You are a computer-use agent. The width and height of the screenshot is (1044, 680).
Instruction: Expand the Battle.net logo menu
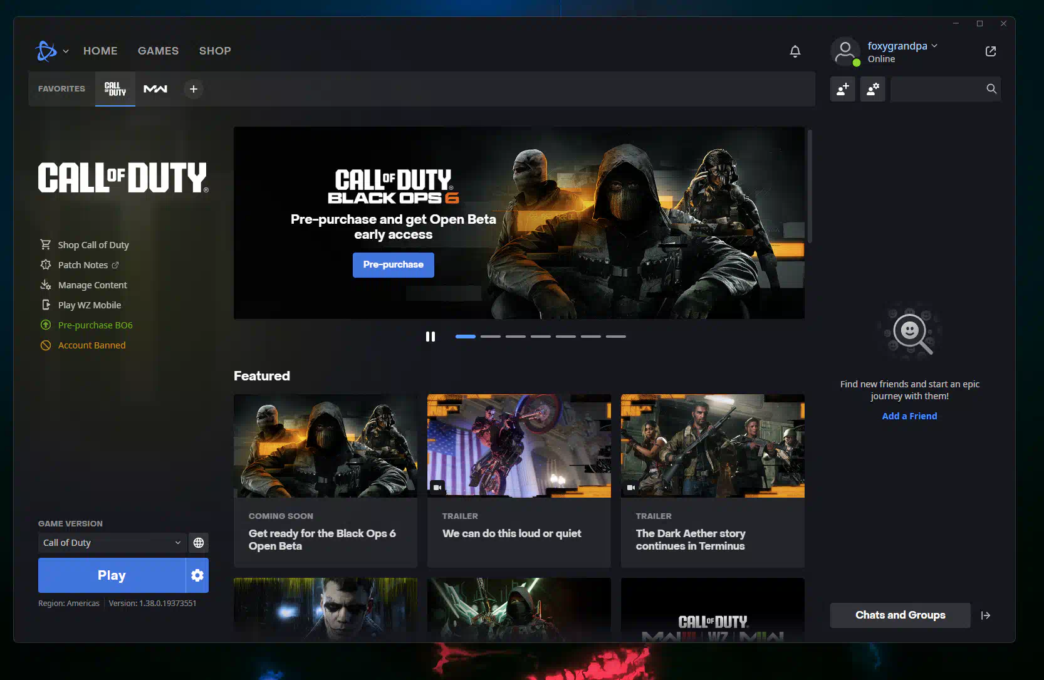click(x=51, y=51)
